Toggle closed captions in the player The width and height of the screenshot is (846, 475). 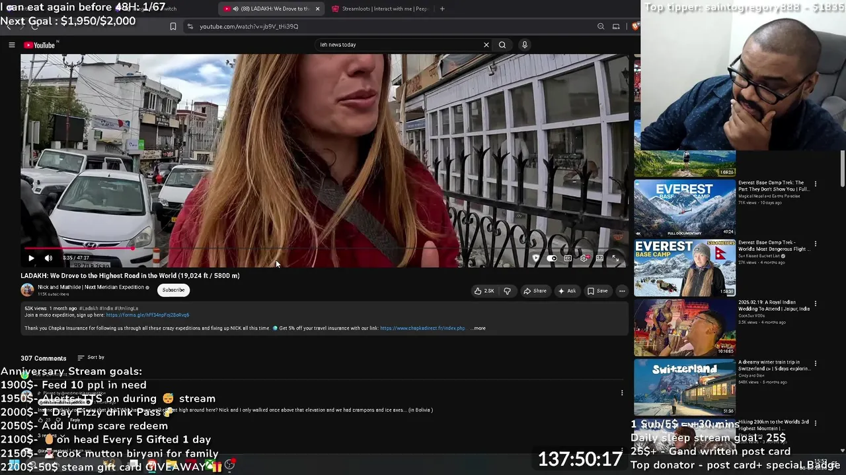coord(568,258)
